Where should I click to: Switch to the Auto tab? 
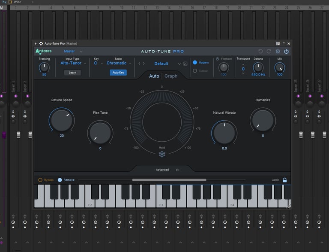point(154,76)
